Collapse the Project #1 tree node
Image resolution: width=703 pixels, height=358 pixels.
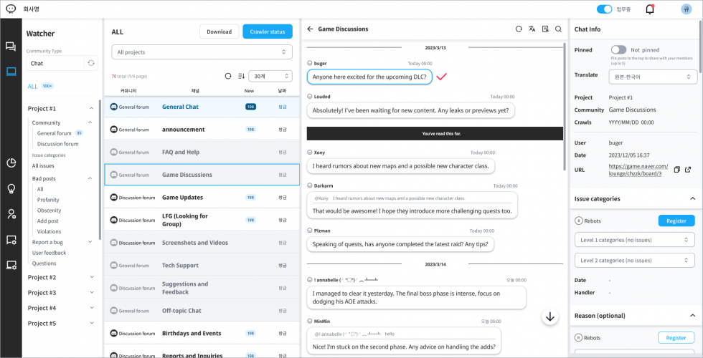tap(92, 108)
